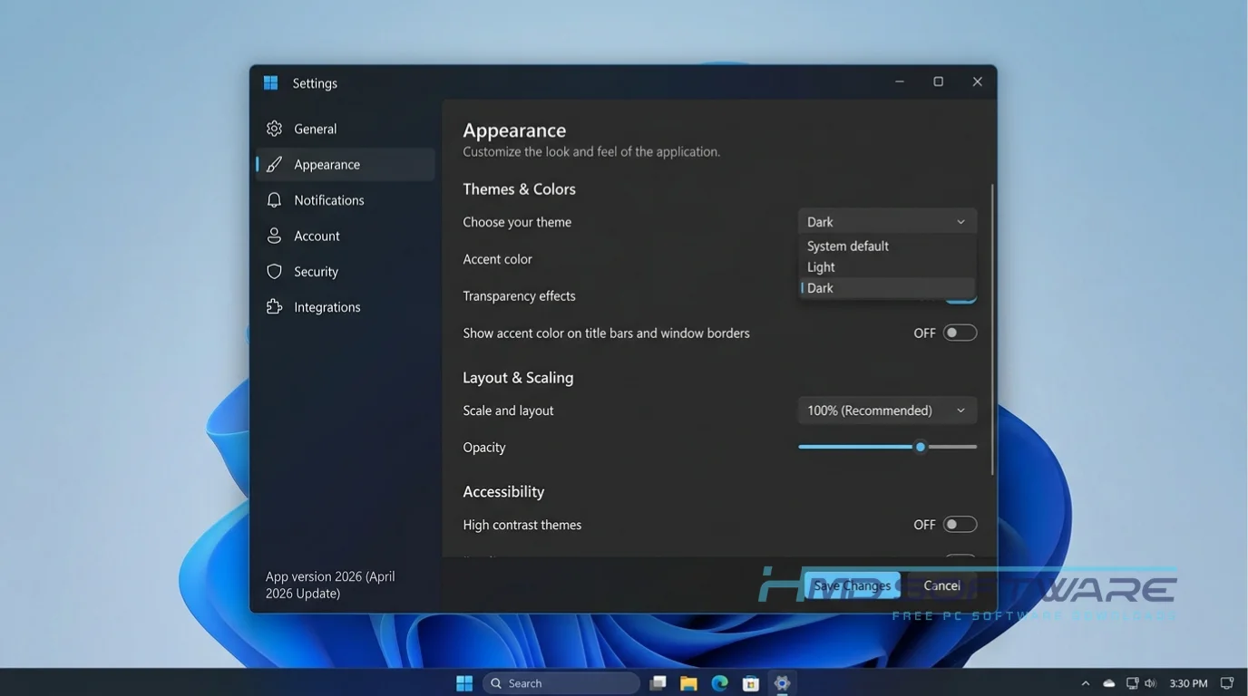
Task: Go to the Account section
Action: (x=346, y=237)
